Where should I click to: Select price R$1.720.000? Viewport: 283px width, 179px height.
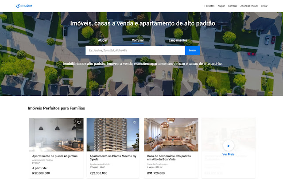point(156,173)
